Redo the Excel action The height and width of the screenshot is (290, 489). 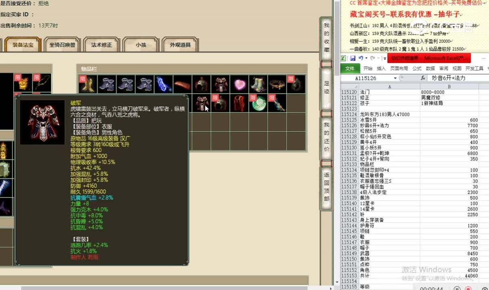372,58
